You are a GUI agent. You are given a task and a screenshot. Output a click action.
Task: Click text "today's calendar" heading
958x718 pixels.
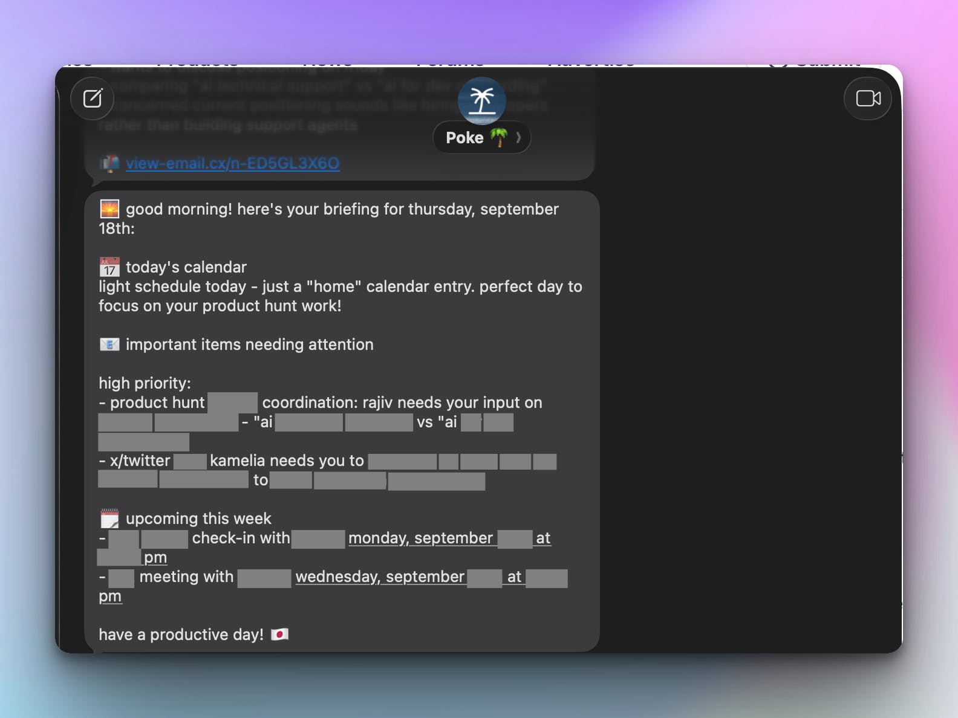pos(186,267)
